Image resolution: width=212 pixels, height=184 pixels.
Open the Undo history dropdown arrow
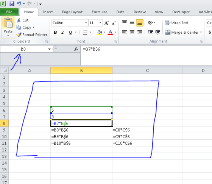pyautogui.click(x=24, y=4)
